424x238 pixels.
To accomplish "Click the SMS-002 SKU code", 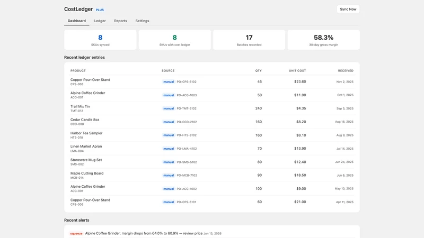I will pos(77,164).
